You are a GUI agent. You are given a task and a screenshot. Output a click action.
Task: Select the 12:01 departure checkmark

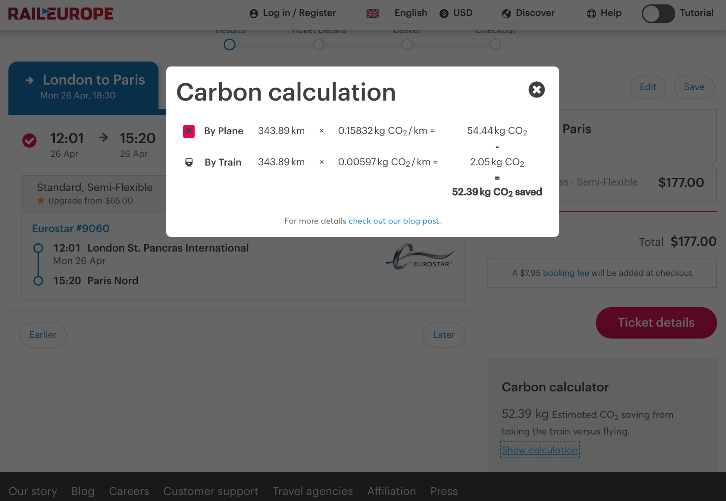tap(29, 140)
